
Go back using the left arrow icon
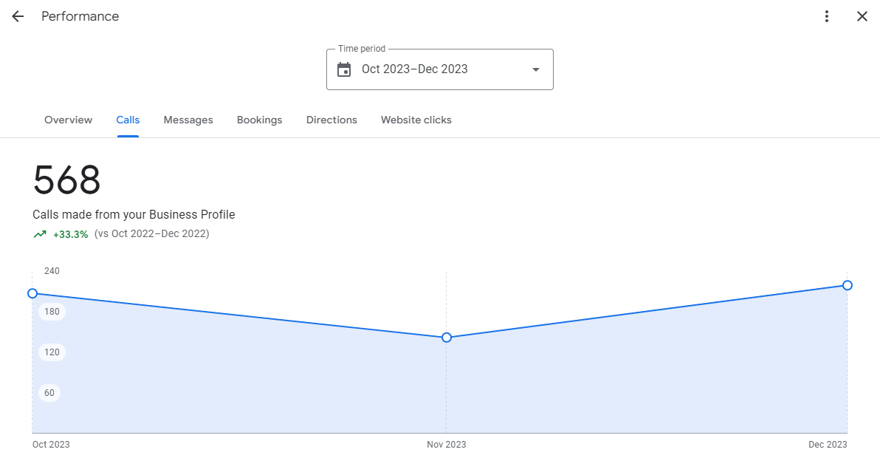pos(18,16)
